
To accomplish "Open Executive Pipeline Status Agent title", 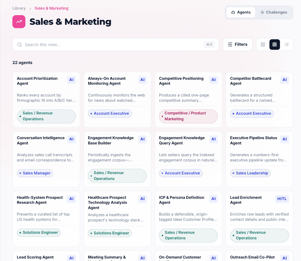I will [x=254, y=140].
